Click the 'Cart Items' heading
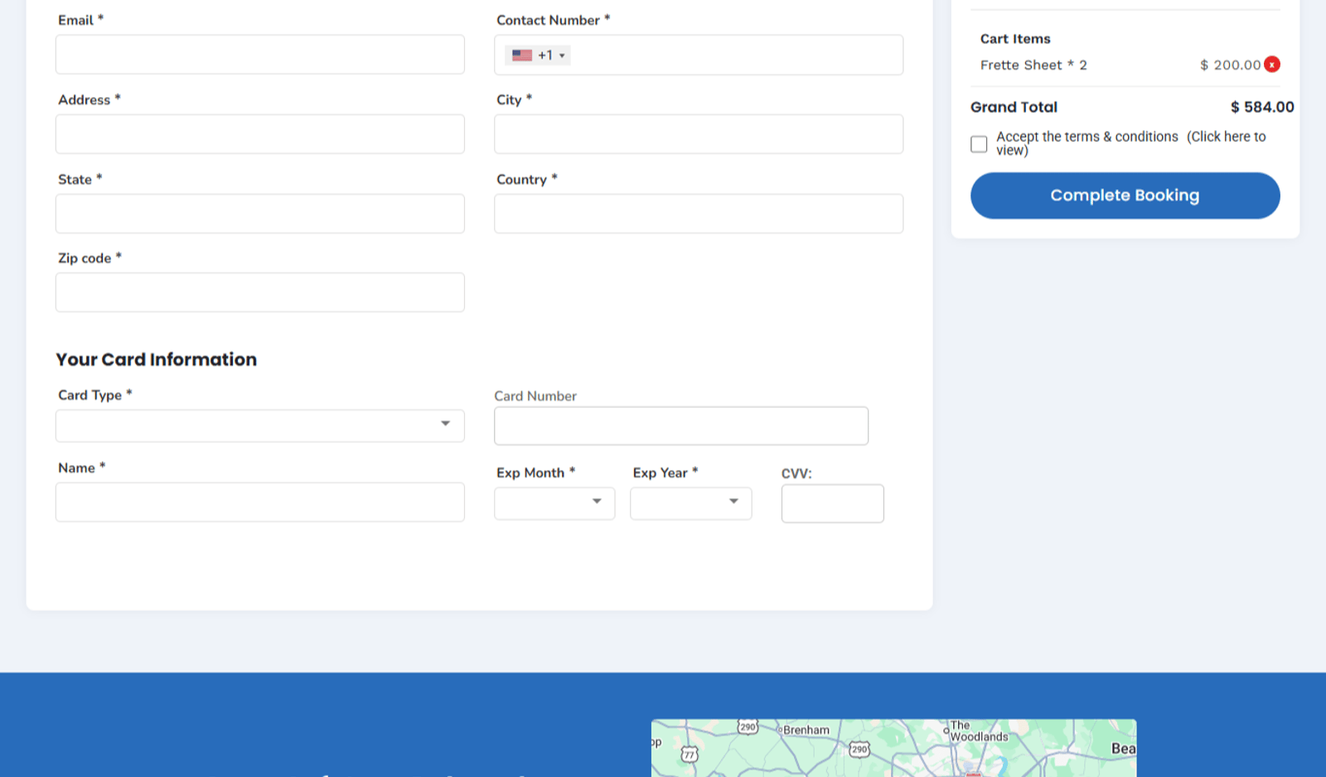 1015,39
